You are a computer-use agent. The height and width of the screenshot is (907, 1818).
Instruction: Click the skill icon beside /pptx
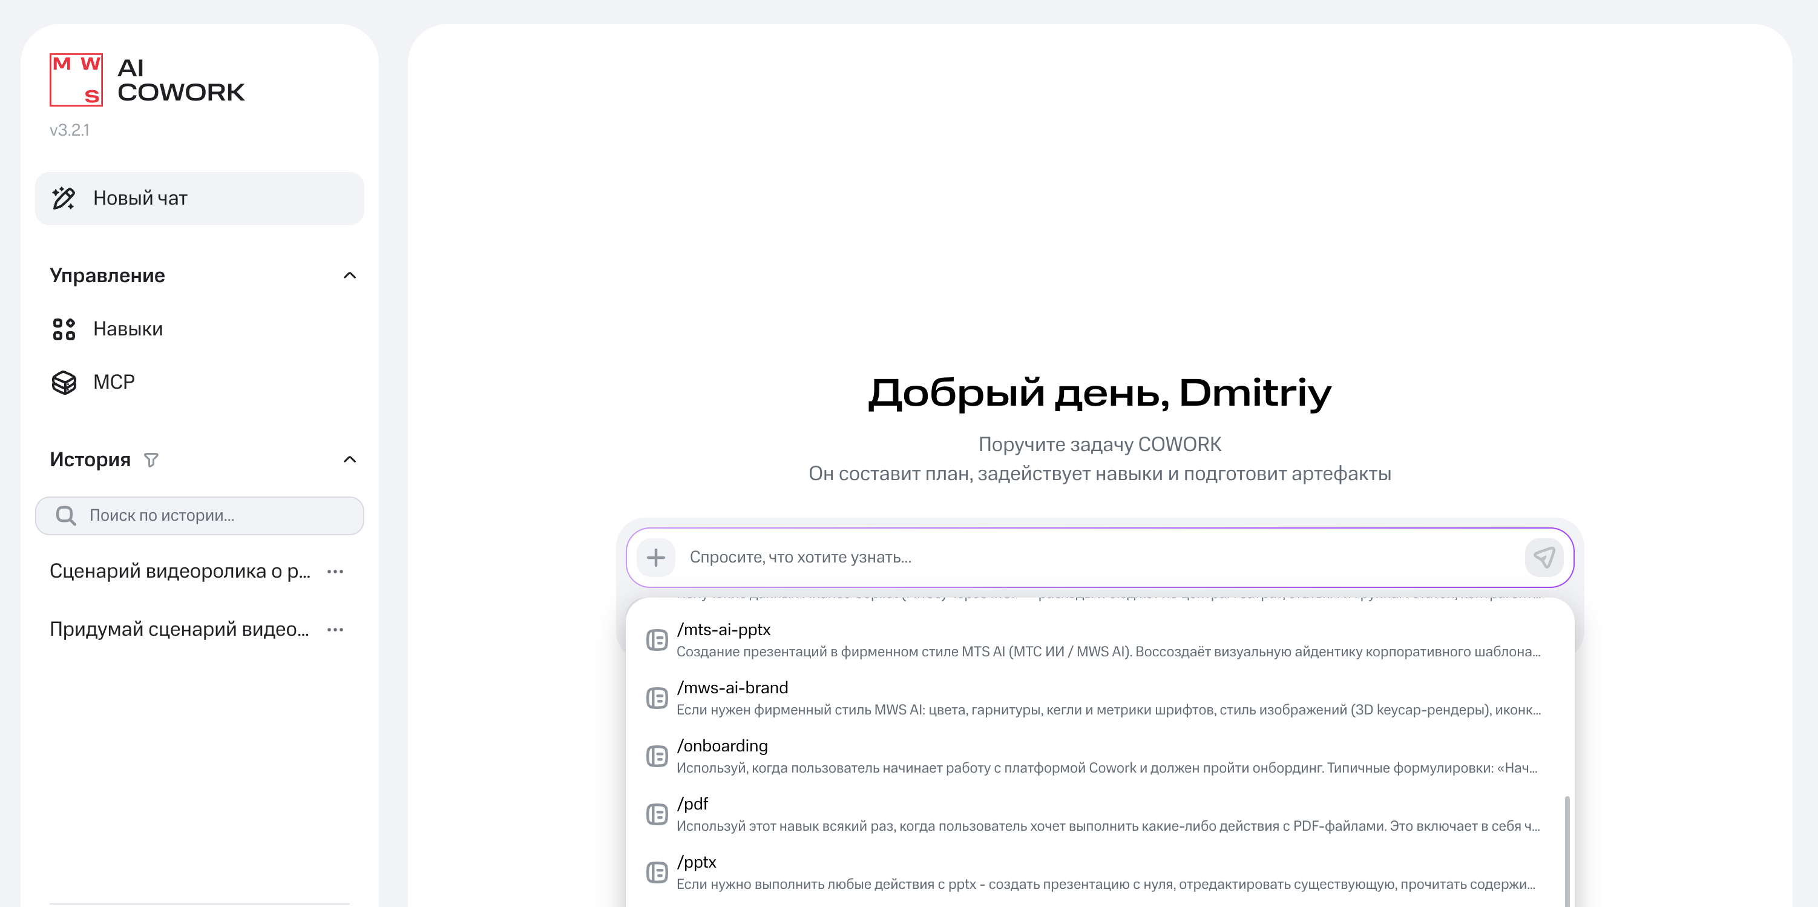point(657,872)
